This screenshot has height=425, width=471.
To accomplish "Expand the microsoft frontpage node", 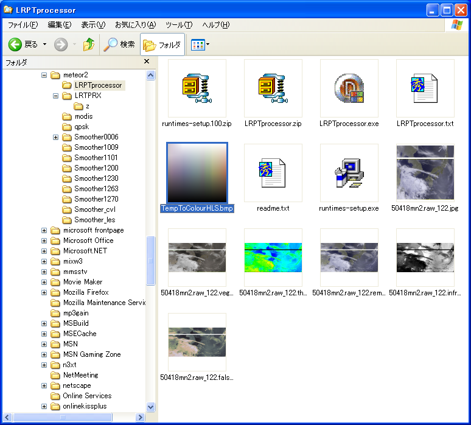I will [x=44, y=231].
